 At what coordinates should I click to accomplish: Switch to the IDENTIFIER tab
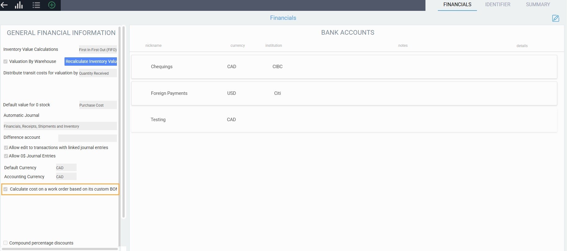tap(497, 5)
